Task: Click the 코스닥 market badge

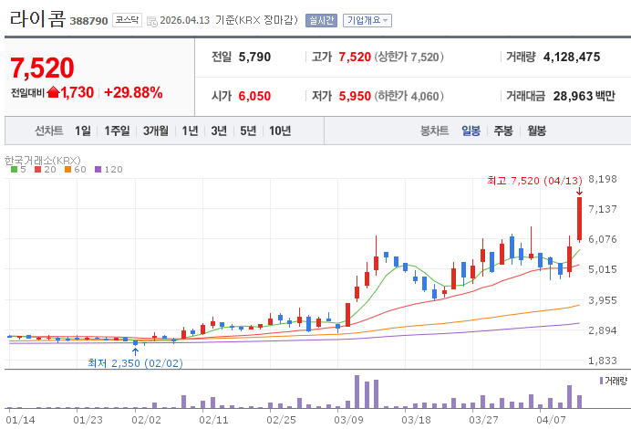Action: coord(127,20)
